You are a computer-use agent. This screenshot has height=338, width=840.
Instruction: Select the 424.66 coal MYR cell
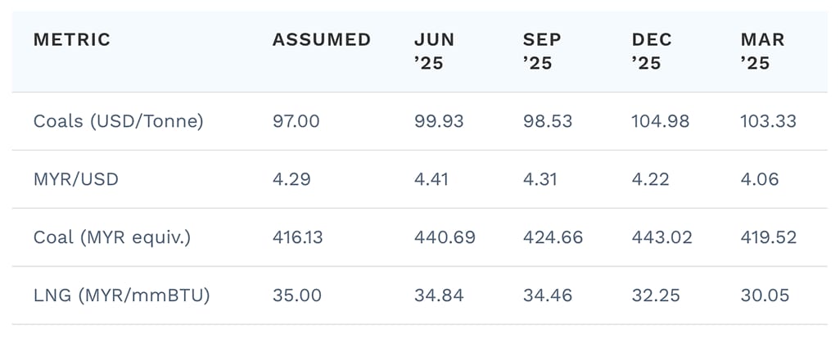pyautogui.click(x=553, y=237)
